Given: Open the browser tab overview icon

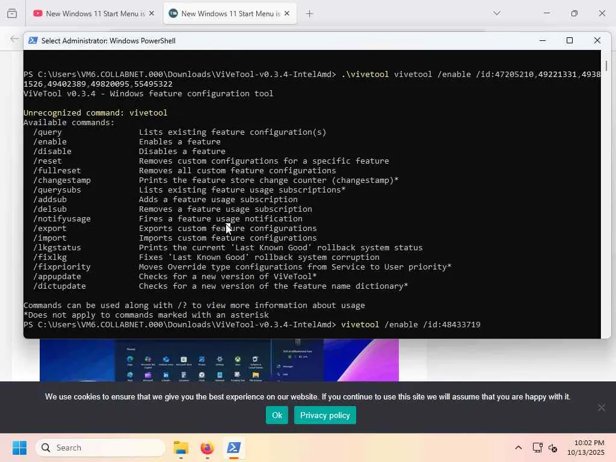Looking at the screenshot, I should [x=12, y=14].
